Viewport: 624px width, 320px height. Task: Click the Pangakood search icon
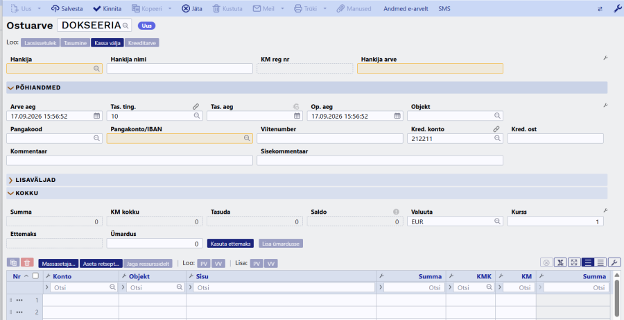tap(96, 138)
